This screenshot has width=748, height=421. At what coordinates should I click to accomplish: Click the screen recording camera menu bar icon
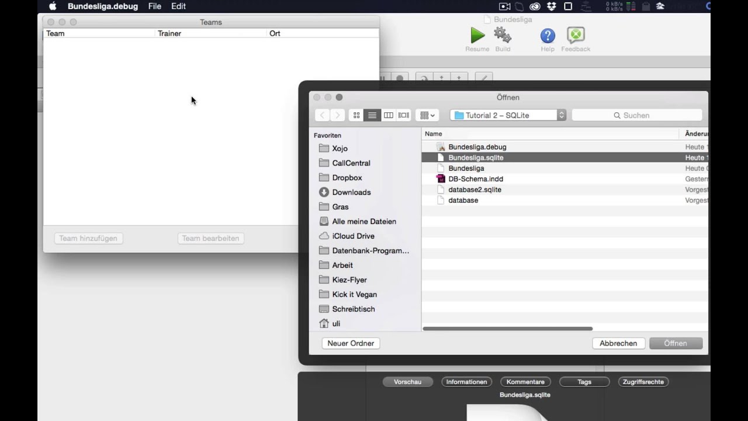(505, 6)
